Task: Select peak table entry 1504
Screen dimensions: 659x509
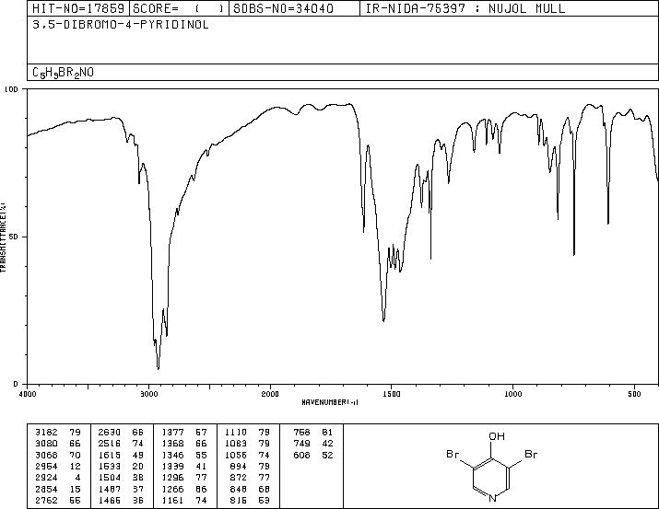Action: click(121, 478)
